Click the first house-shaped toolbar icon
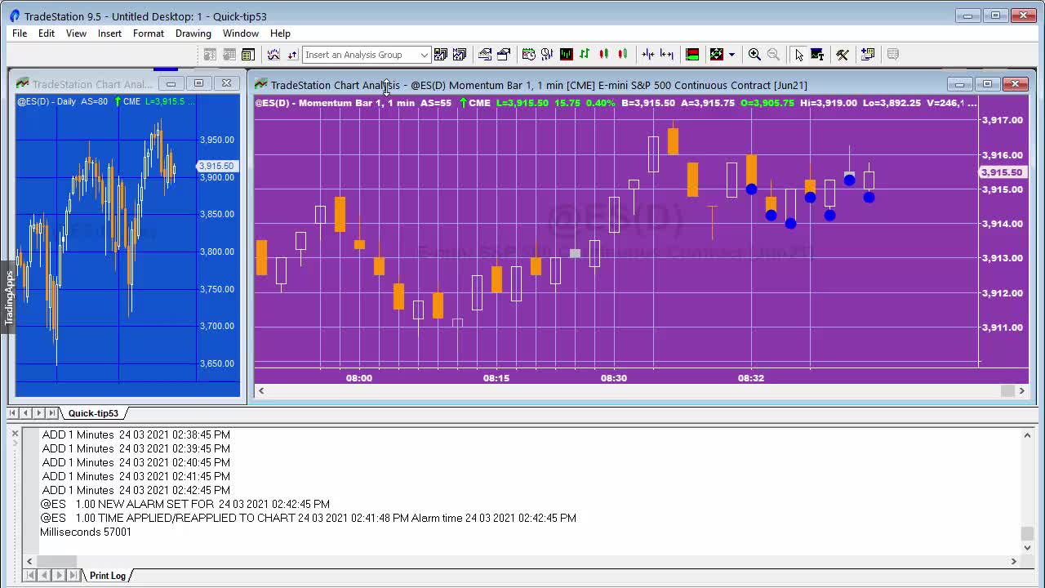The height and width of the screenshot is (588, 1045). point(485,55)
